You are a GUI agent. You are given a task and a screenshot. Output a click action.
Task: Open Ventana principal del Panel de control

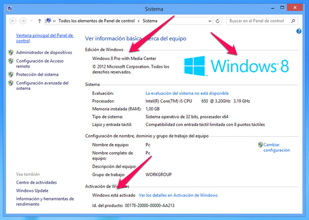[x=45, y=38]
